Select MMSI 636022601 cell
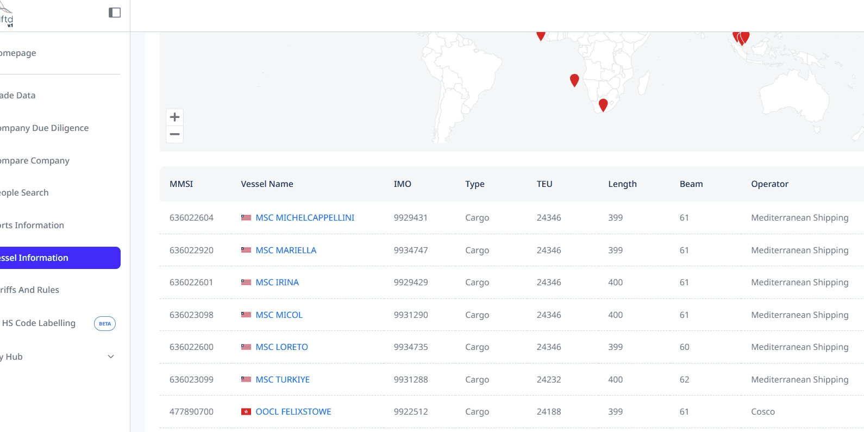The width and height of the screenshot is (864, 432). pyautogui.click(x=191, y=282)
